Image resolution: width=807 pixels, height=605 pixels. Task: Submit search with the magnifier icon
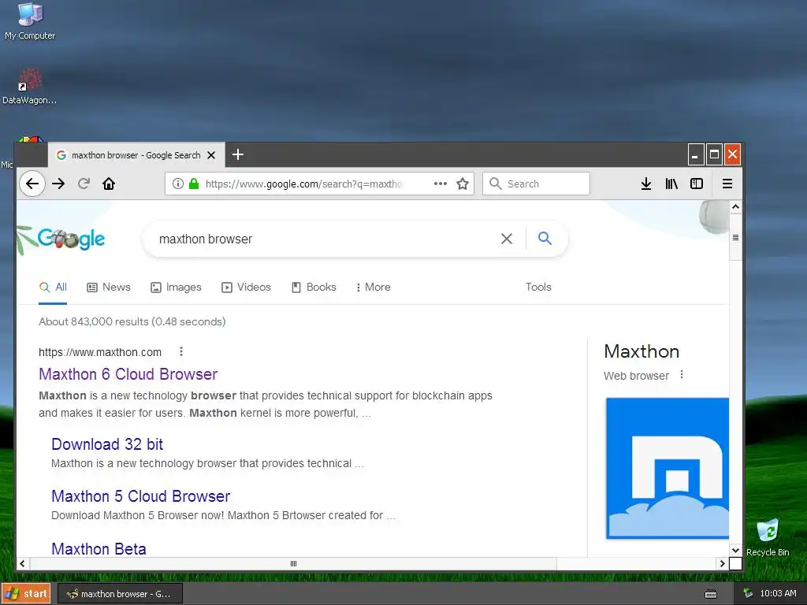pos(545,238)
